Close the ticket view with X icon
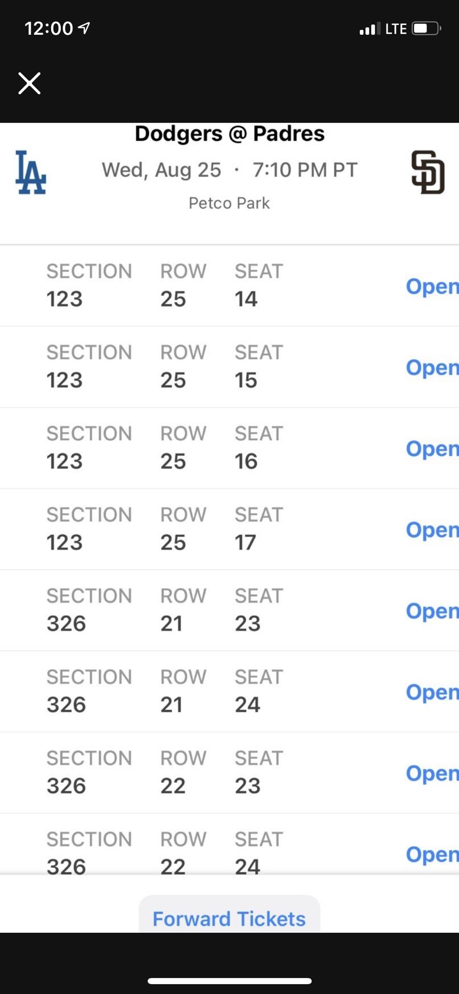 coord(29,83)
